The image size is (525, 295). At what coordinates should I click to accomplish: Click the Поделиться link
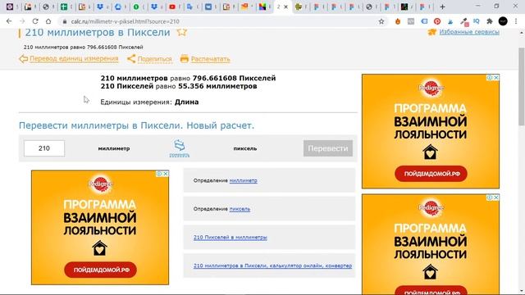pos(155,59)
